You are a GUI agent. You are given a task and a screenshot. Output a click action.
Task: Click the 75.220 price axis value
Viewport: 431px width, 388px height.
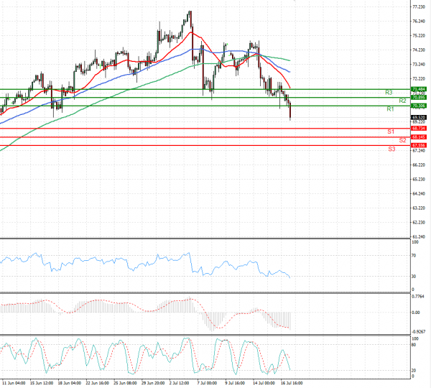pos(419,36)
